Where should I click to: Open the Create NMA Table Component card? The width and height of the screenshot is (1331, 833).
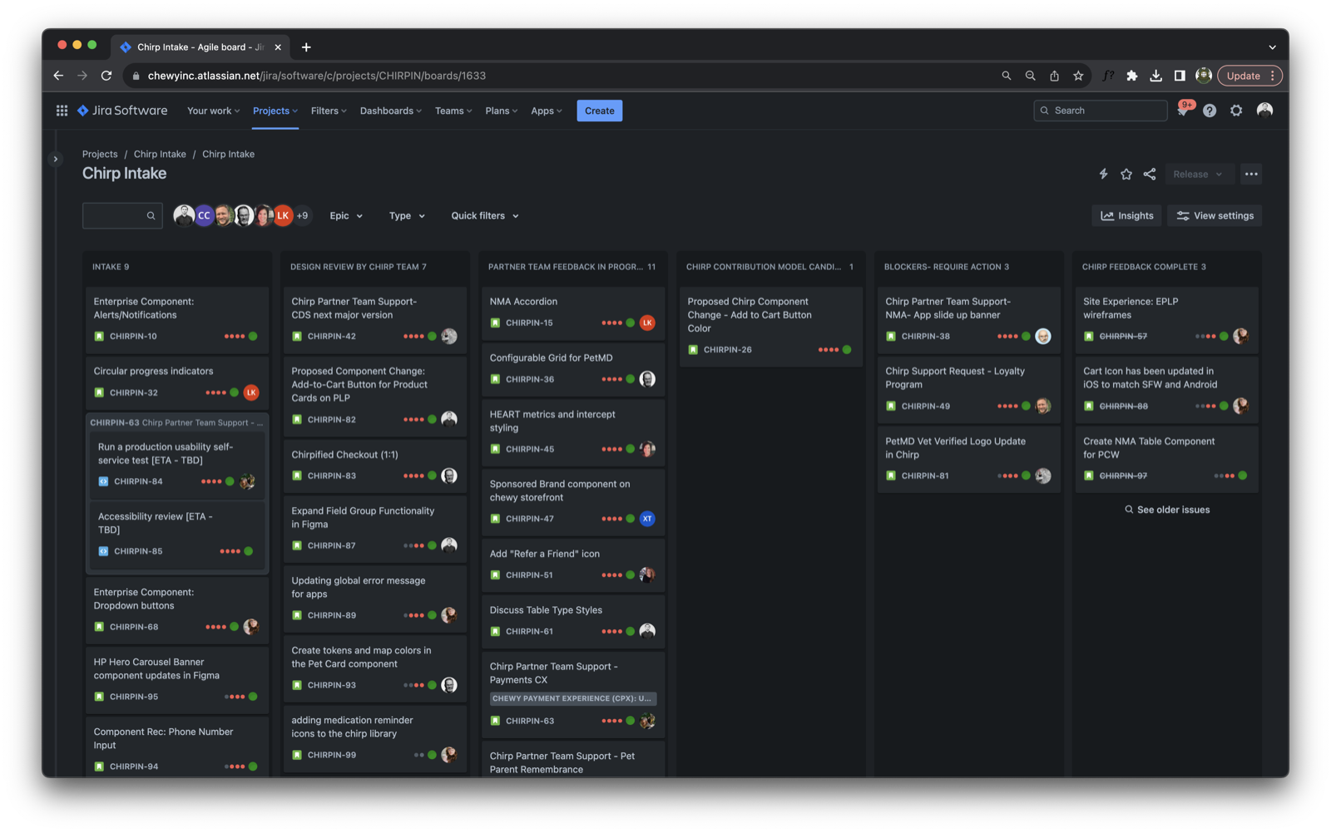point(1166,458)
